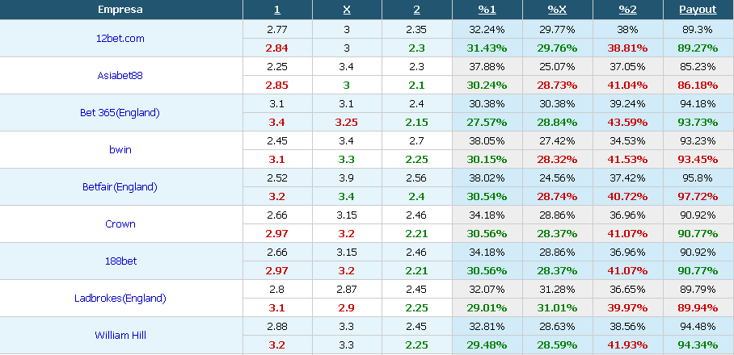Open the 12bet.com bookmaker link
The height and width of the screenshot is (355, 734).
pyautogui.click(x=120, y=39)
